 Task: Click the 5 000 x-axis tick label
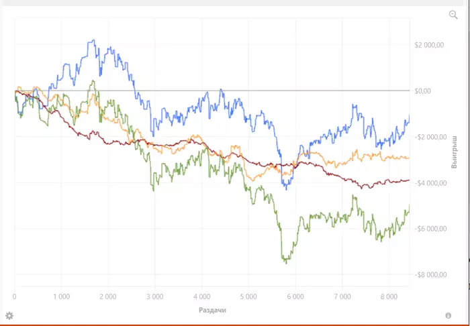(248, 296)
